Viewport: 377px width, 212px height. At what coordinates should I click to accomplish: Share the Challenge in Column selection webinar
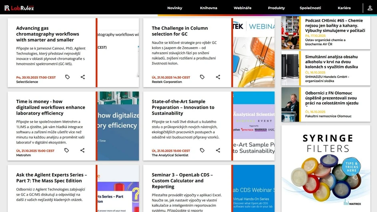pos(218,77)
